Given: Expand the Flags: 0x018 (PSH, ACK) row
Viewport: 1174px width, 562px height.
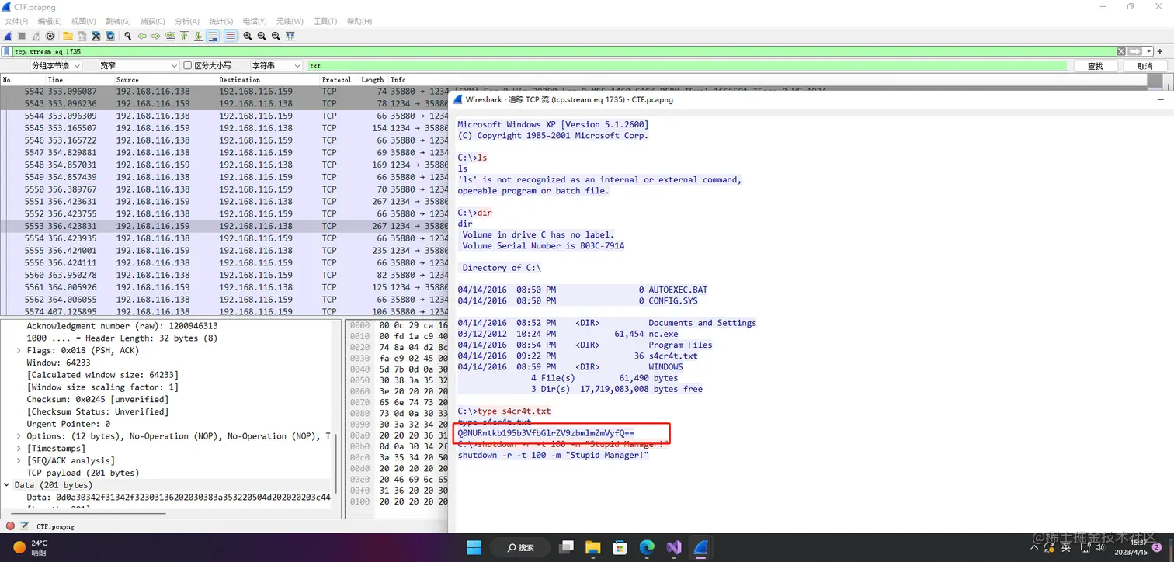Looking at the screenshot, I should 19,351.
